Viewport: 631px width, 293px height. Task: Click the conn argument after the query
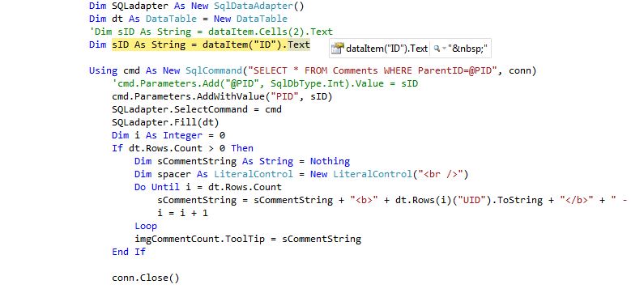coord(520,70)
